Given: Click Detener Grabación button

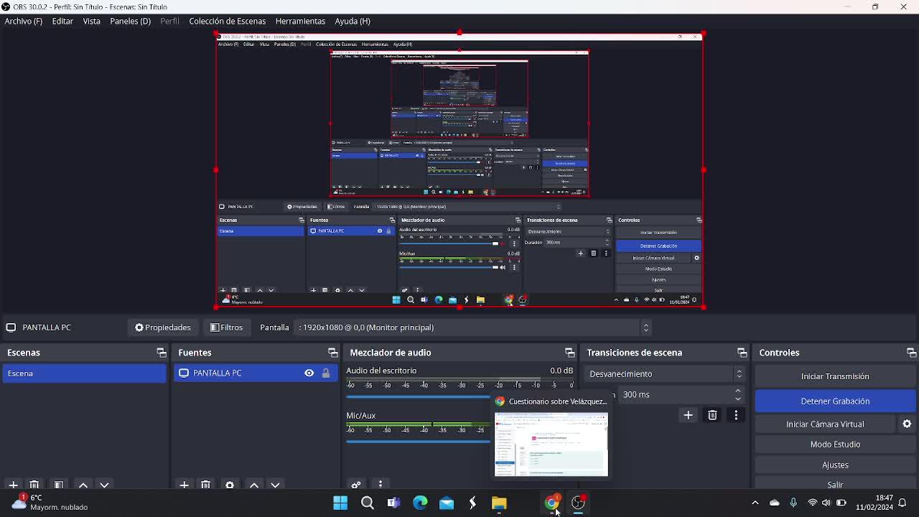Looking at the screenshot, I should 835,401.
